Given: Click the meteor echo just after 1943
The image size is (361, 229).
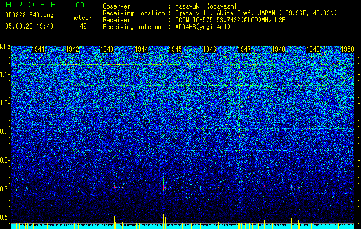Looking at the screenshot, I should [115, 187].
